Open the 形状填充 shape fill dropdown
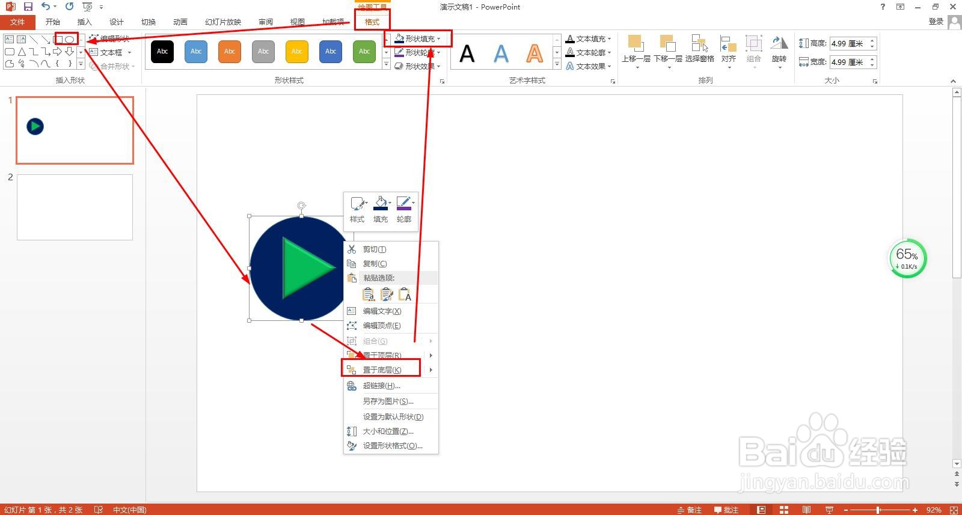This screenshot has height=515, width=962. coord(418,38)
